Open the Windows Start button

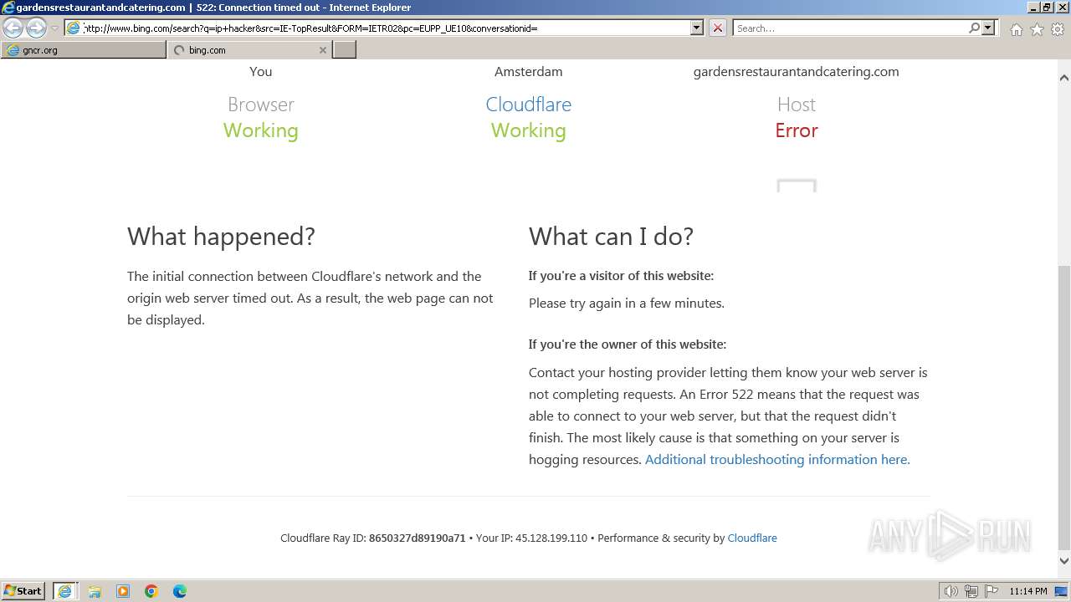tap(24, 590)
